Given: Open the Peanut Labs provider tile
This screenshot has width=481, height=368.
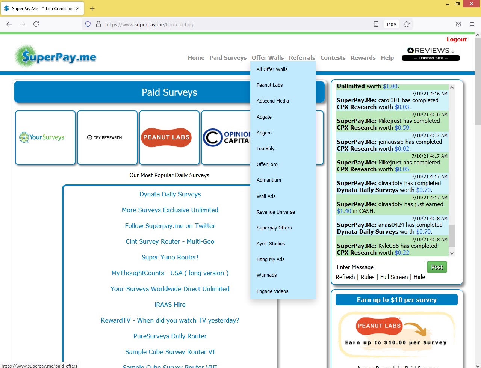Looking at the screenshot, I should click(x=169, y=137).
